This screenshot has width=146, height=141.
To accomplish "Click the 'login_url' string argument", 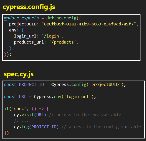I will click(78, 97).
